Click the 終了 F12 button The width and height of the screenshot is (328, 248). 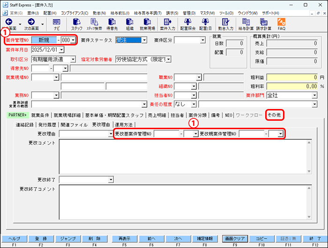pyautogui.click(x=315, y=239)
